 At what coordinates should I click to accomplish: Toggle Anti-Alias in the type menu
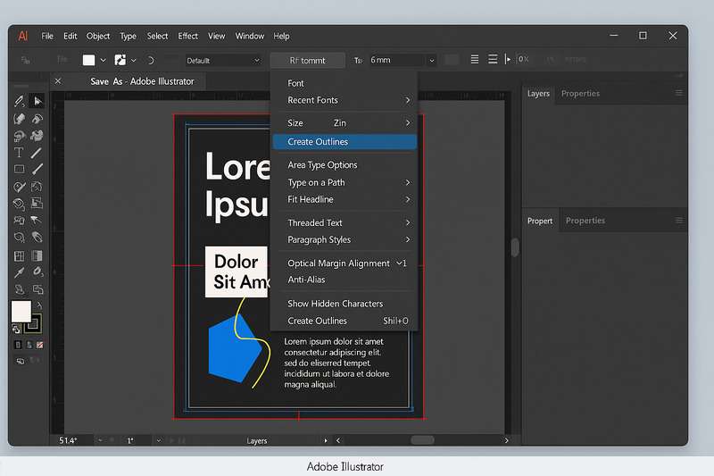pos(306,280)
